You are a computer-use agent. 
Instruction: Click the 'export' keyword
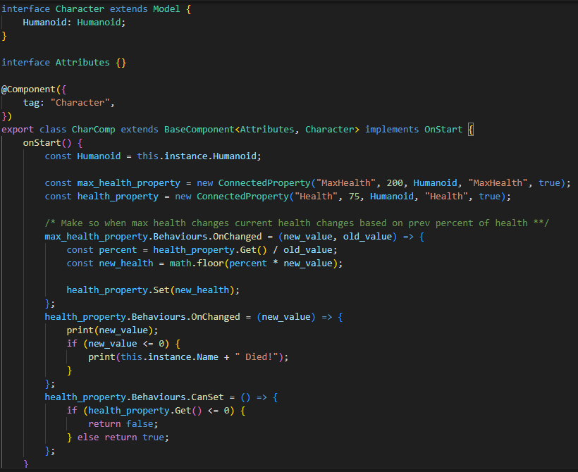[18, 130]
